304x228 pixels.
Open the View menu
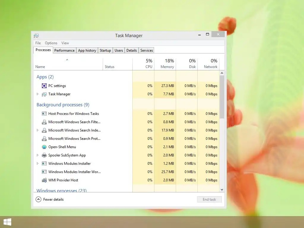pos(65,43)
